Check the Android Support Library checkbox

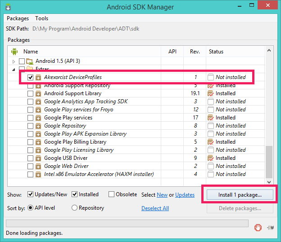point(30,93)
